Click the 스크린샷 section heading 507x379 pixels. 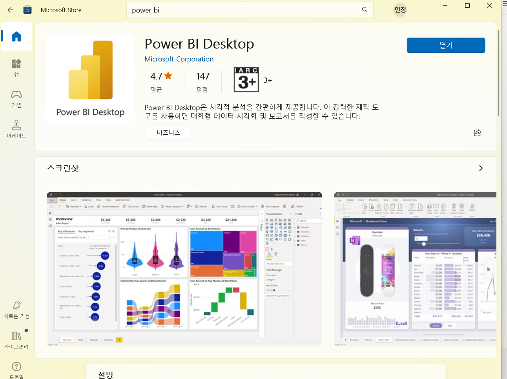pos(63,168)
